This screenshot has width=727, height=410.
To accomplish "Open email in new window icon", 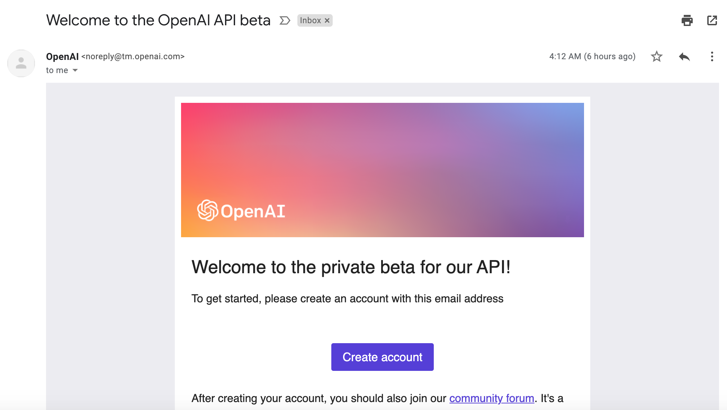I will 712,20.
